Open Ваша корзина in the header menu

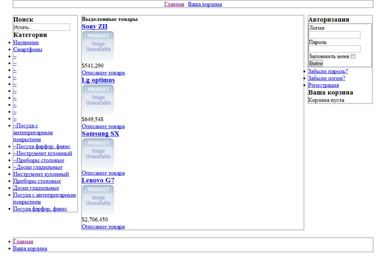pos(205,4)
